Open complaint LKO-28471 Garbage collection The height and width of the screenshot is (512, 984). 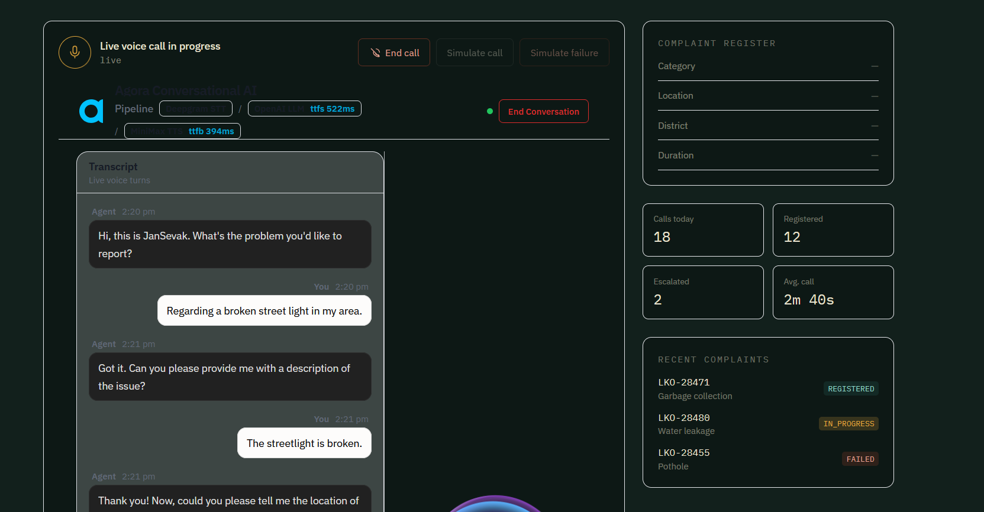(768, 389)
